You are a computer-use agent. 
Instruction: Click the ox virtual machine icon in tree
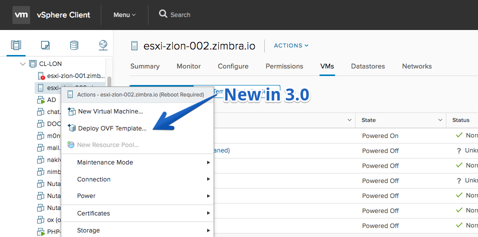point(41,219)
